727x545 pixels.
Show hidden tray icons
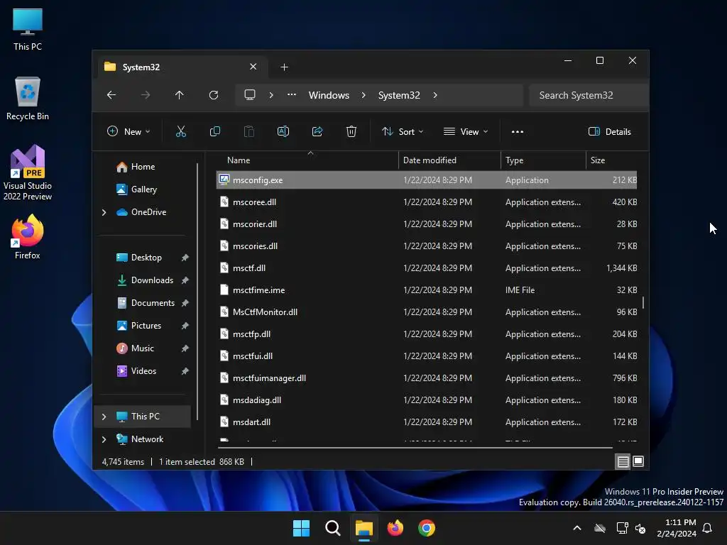pyautogui.click(x=577, y=528)
